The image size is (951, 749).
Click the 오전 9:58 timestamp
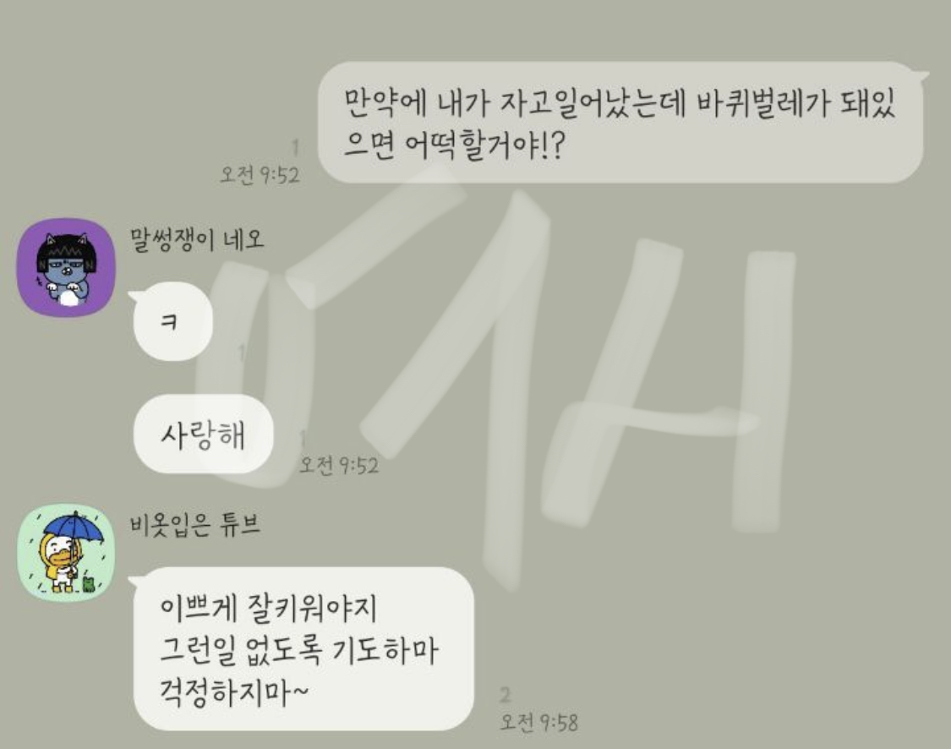click(x=539, y=723)
